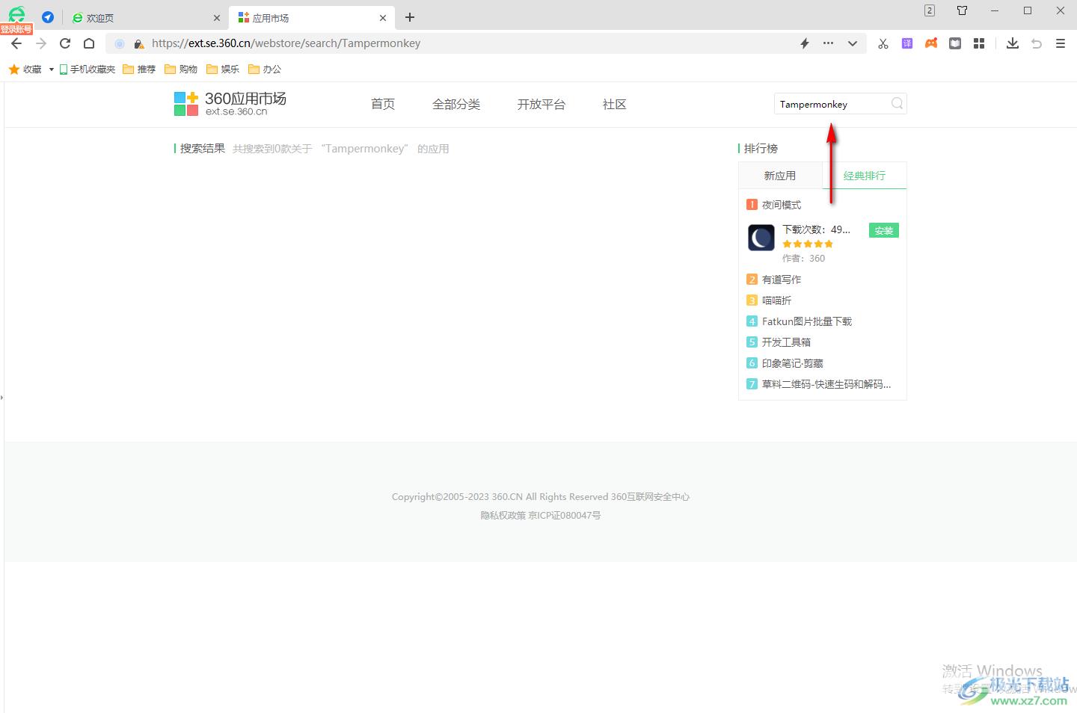Viewport: 1077px width, 713px height.
Task: Open the 推荐 bookmarks folder
Action: (139, 70)
